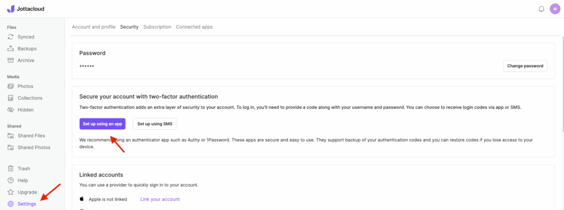Image resolution: width=564 pixels, height=210 pixels.
Task: Choose Set up using an app
Action: click(x=102, y=124)
